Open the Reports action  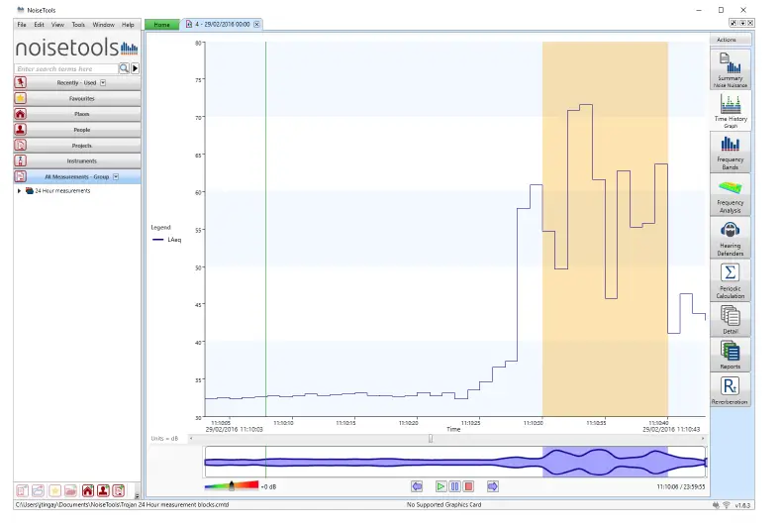click(731, 355)
